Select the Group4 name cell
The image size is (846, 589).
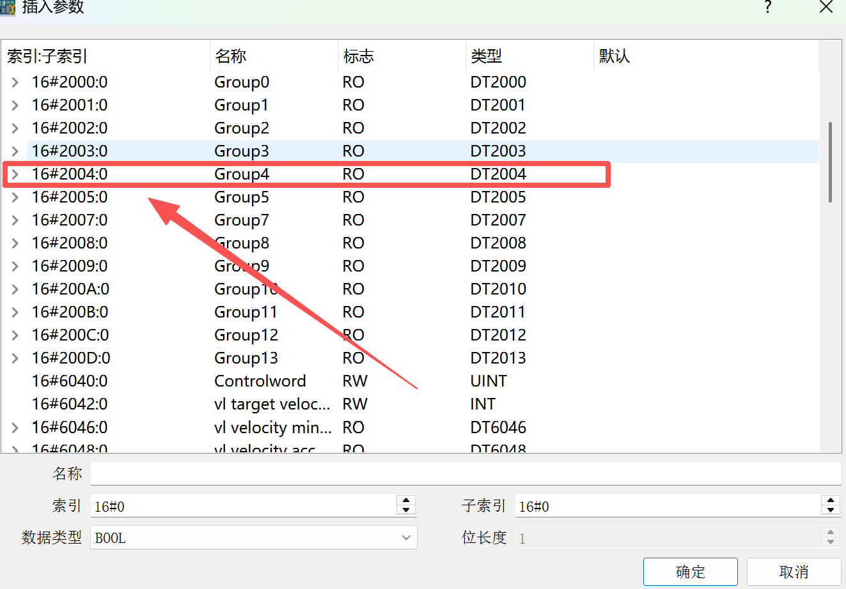(x=242, y=174)
